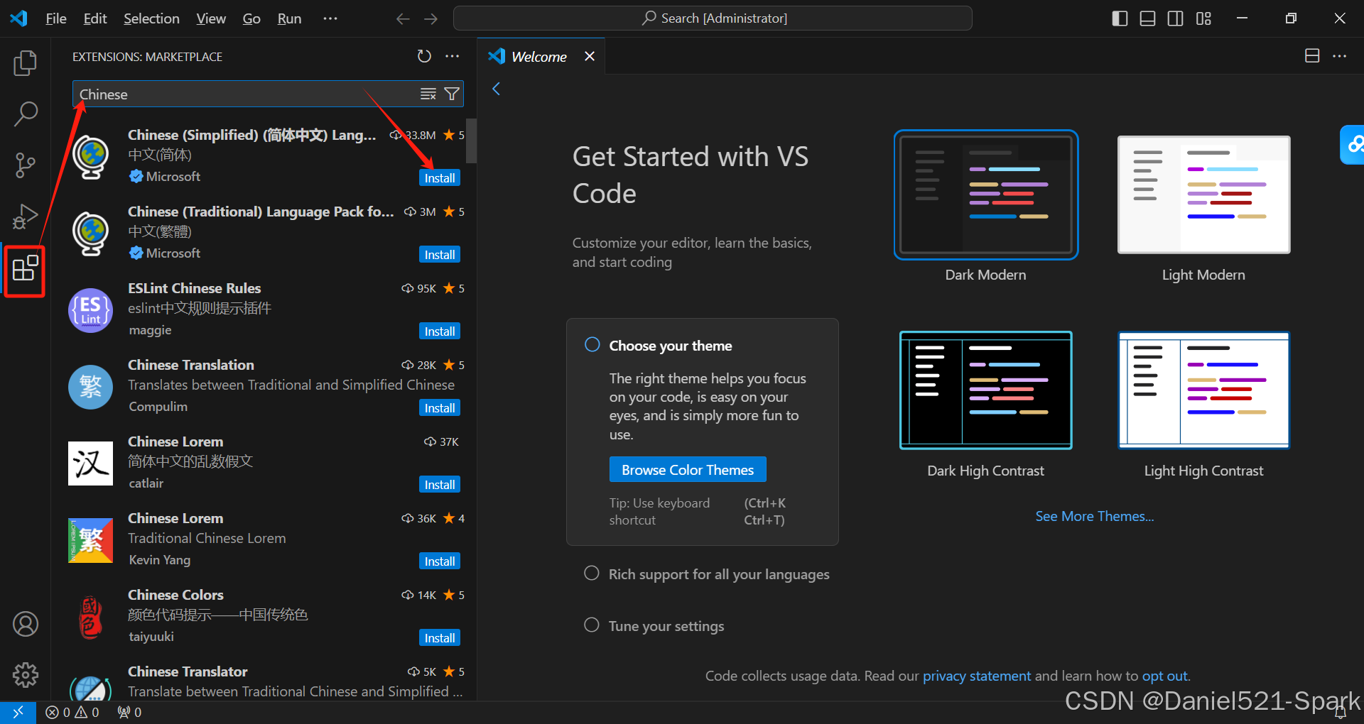The image size is (1364, 724).
Task: Click the back chevron in Welcome page
Action: pos(497,89)
